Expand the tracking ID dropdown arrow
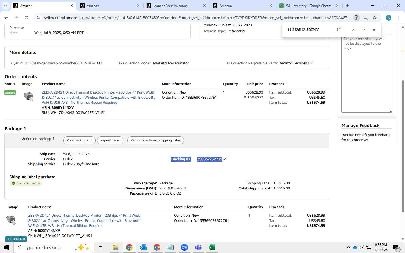The height and width of the screenshot is (253, 405). click(x=224, y=159)
